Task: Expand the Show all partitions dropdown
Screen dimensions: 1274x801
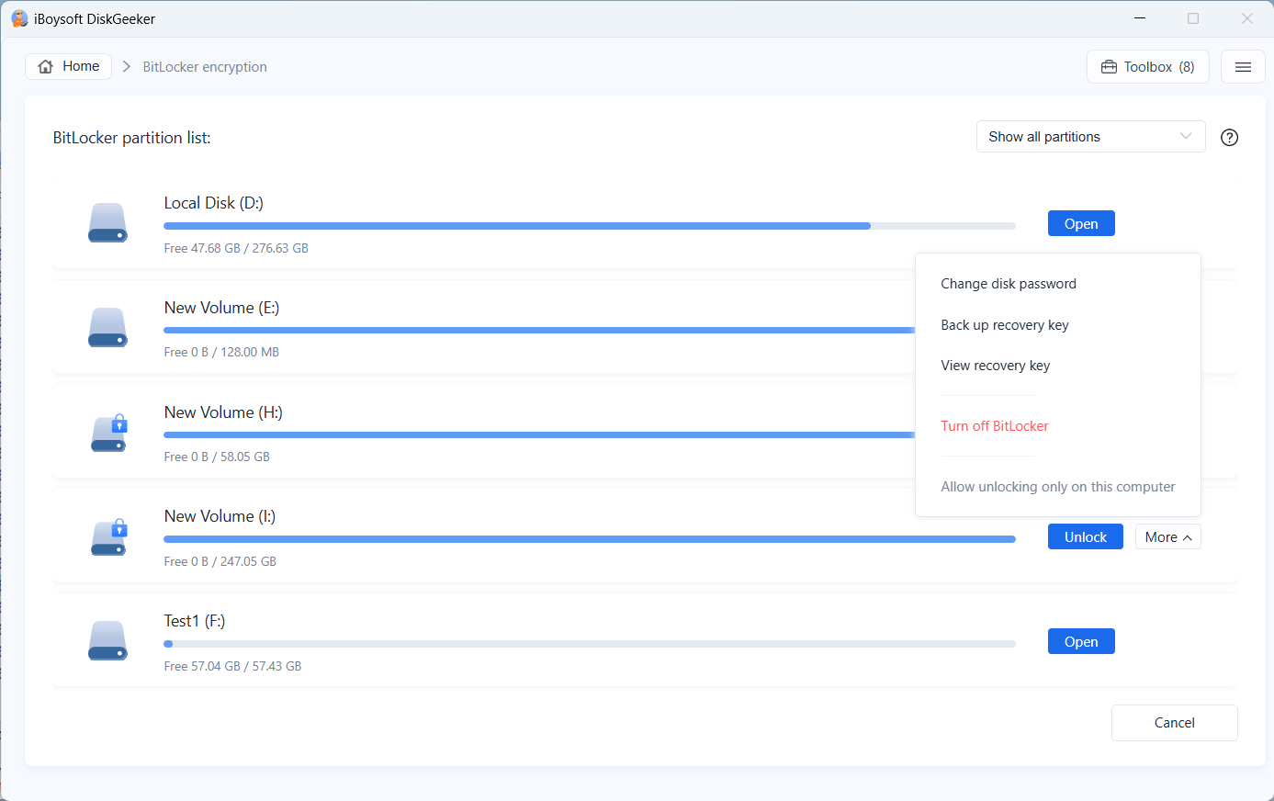Action: (x=1090, y=137)
